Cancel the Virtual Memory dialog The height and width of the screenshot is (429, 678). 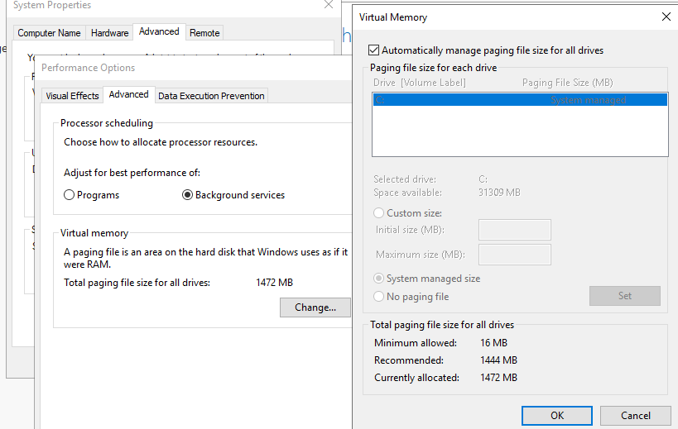[636, 416]
